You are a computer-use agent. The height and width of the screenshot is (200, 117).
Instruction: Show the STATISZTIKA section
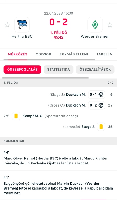[x=59, y=70]
